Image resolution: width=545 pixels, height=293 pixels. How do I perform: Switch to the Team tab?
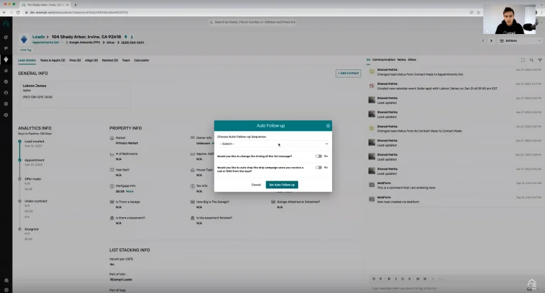(x=126, y=60)
